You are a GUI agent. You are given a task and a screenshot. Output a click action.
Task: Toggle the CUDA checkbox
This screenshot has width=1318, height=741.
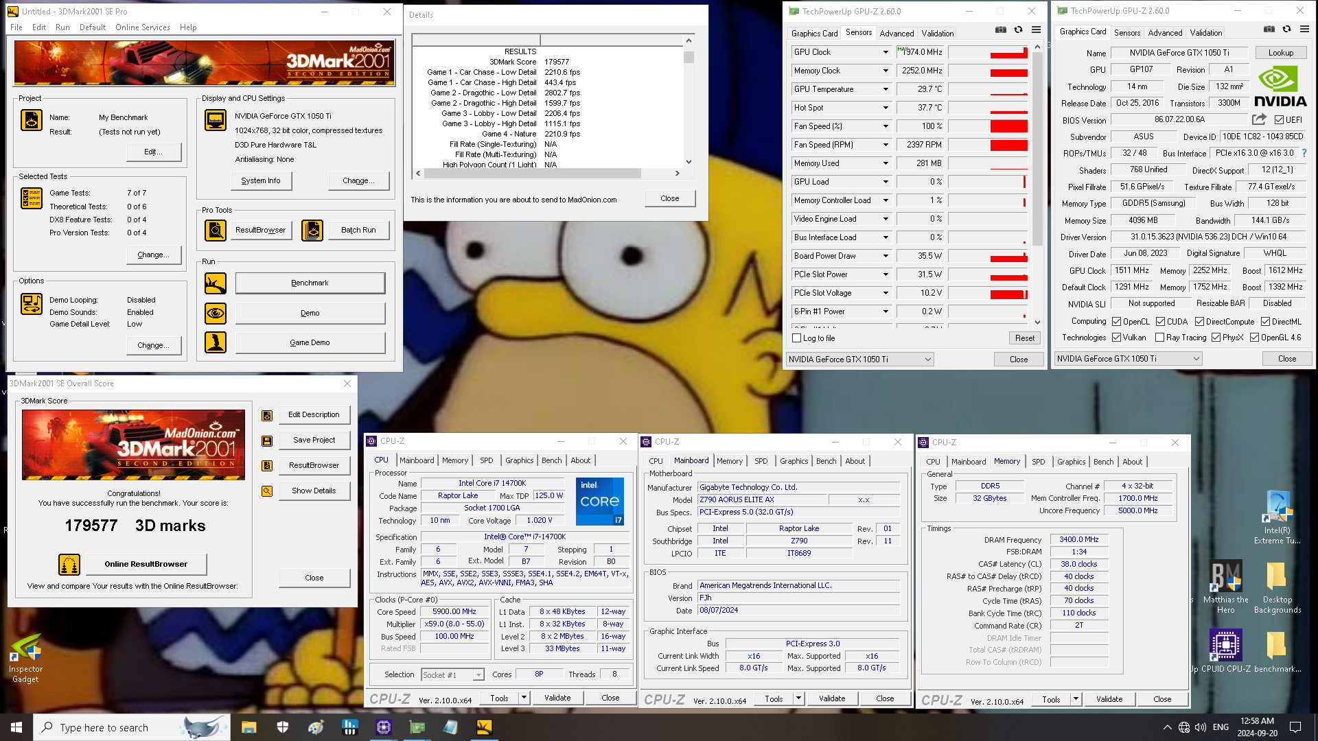pyautogui.click(x=1161, y=322)
